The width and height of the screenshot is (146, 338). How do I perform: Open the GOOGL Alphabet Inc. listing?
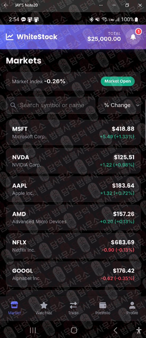pyautogui.click(x=73, y=274)
